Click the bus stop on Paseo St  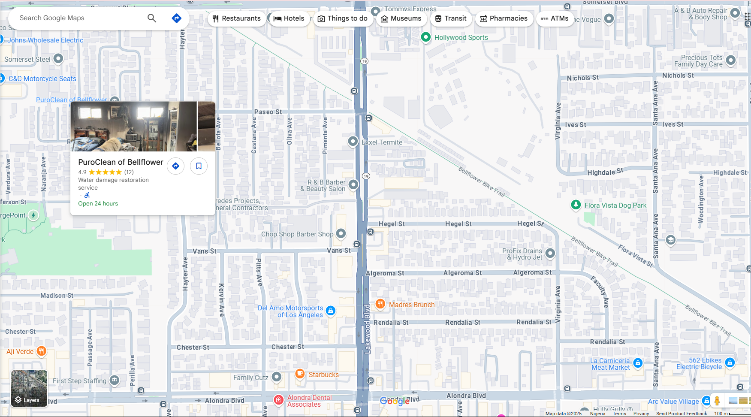click(369, 118)
